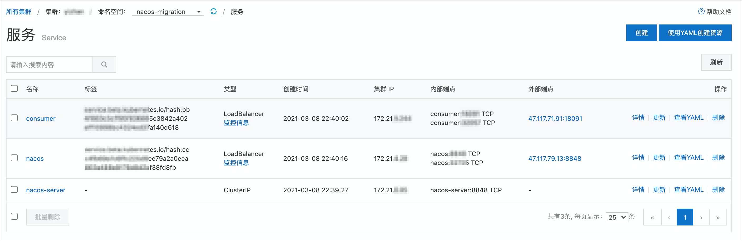Check the consumer service row checkbox
Image resolution: width=742 pixels, height=241 pixels.
click(14, 118)
